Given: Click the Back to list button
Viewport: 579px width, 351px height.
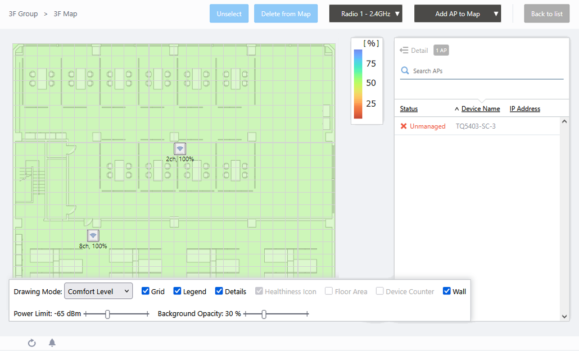Looking at the screenshot, I should 546,14.
